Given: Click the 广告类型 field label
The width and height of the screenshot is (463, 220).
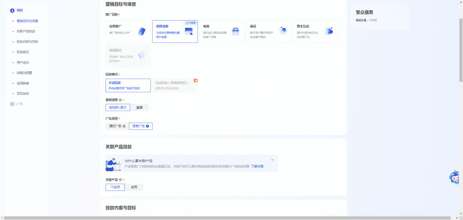Looking at the screenshot, I should [x=111, y=119].
